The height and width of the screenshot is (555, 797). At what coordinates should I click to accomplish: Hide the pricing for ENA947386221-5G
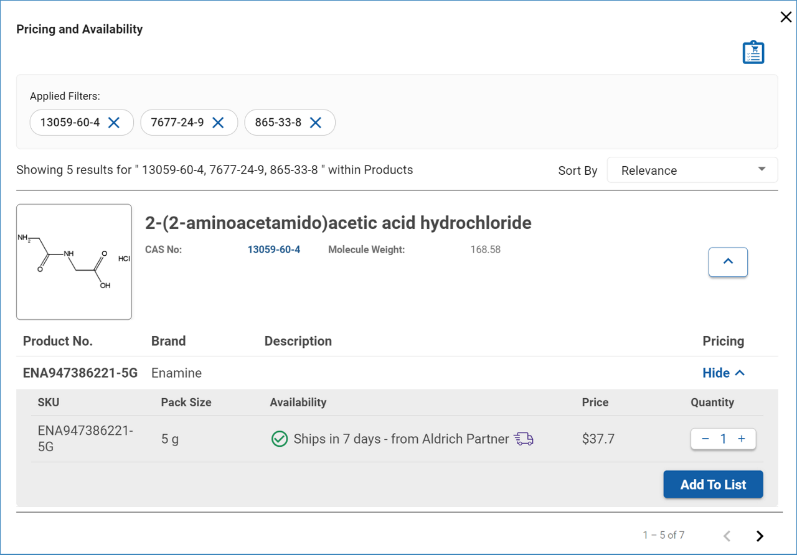coord(723,373)
